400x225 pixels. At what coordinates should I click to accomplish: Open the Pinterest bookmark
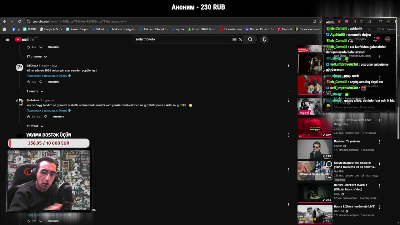[285, 29]
